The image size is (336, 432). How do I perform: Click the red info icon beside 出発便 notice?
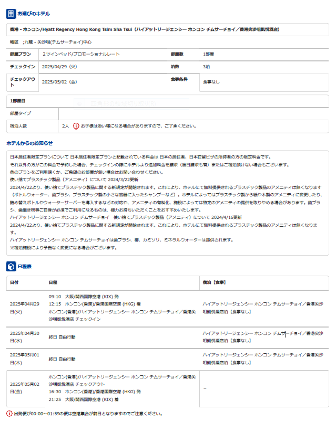(9, 414)
